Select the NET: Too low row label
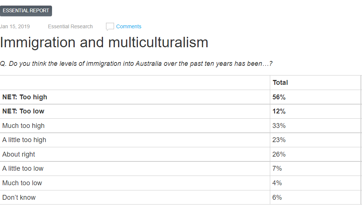The height and width of the screenshot is (212, 362). tap(23, 111)
